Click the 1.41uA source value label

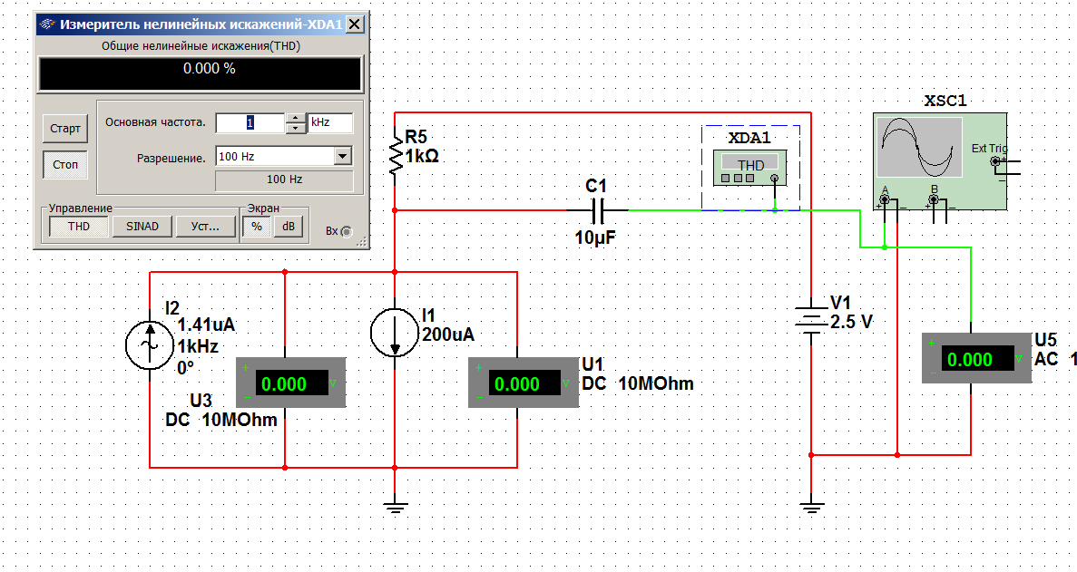[x=206, y=325]
